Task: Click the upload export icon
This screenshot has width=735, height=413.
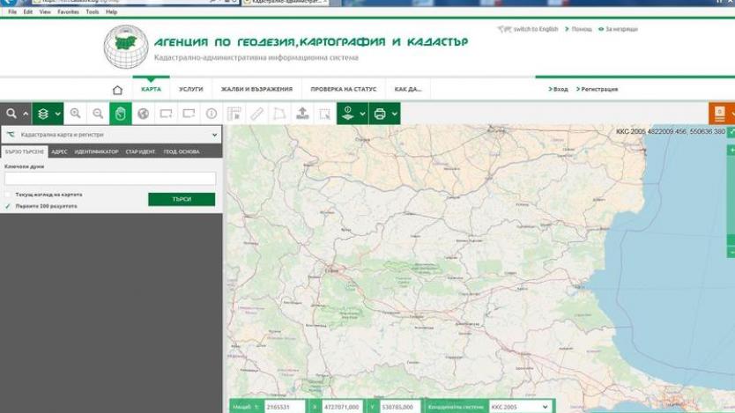Action: 302,114
